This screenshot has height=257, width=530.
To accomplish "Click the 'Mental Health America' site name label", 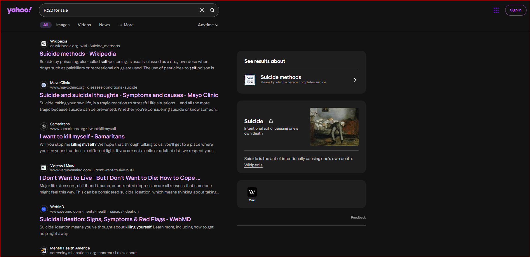I will 70,248.
